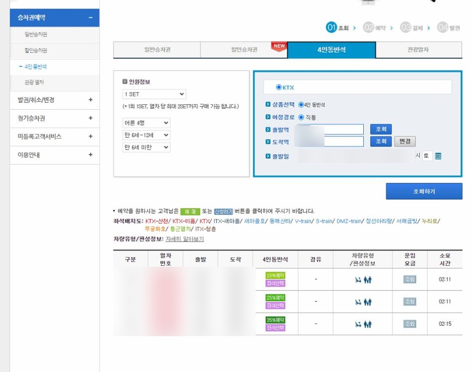This screenshot has height=372, width=471.
Task: Open the KTX-이음 seat map link
Action: [184, 221]
